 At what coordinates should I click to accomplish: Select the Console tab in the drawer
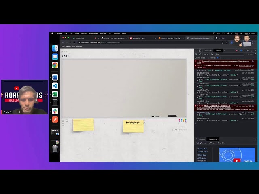(202, 139)
